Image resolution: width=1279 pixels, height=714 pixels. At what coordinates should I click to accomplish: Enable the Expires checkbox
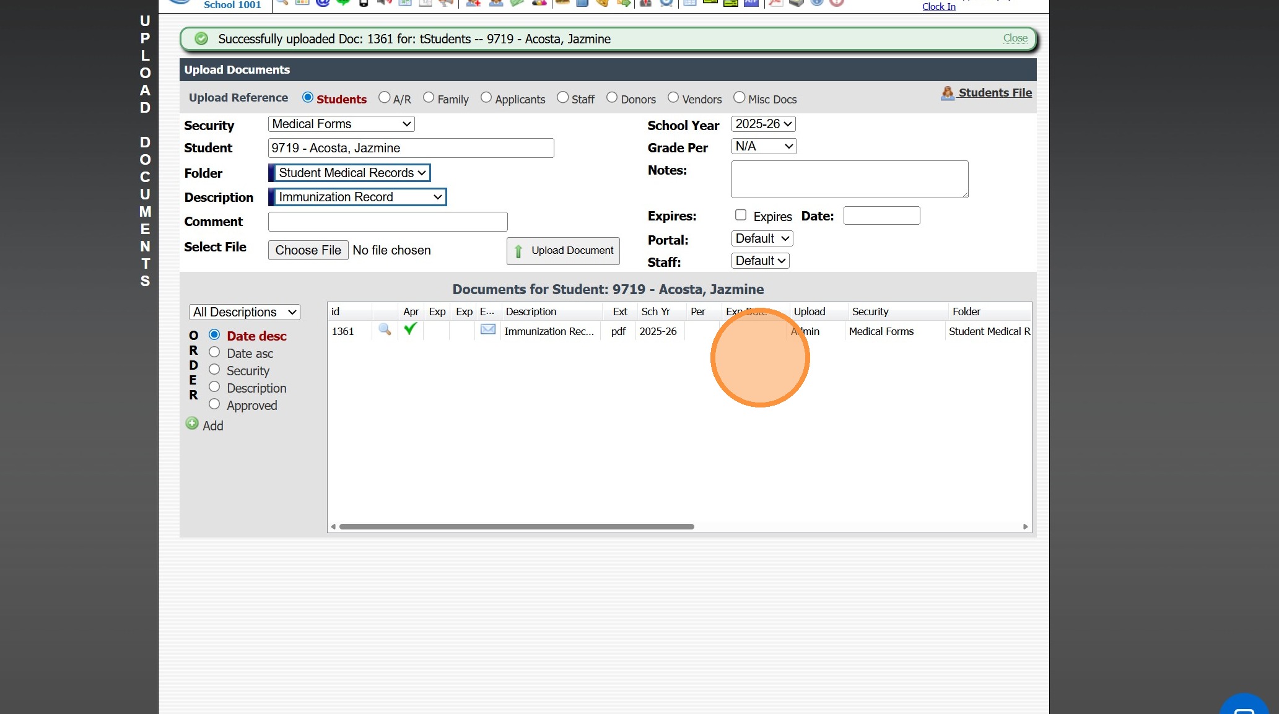[741, 215]
